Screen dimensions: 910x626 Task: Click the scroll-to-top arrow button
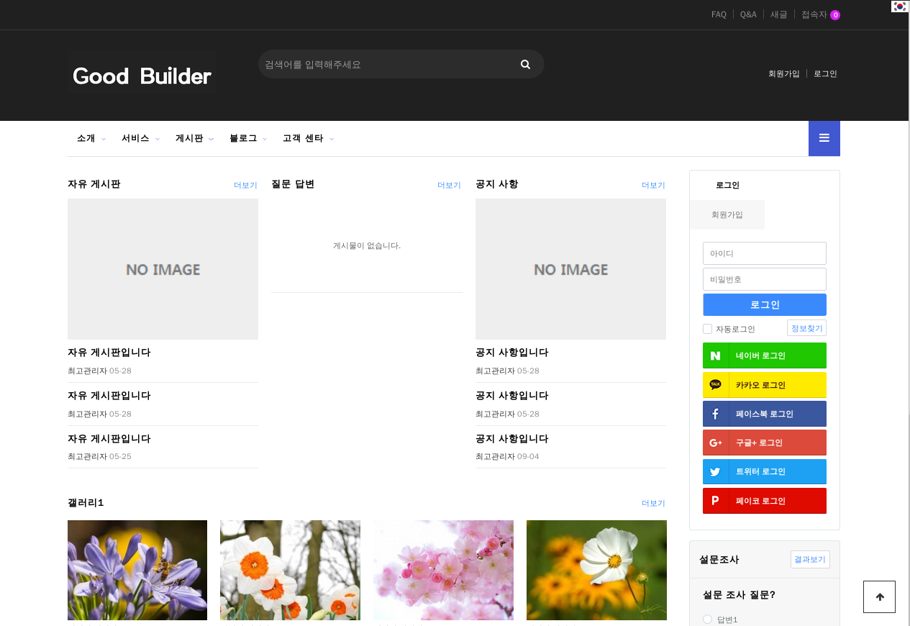[879, 597]
